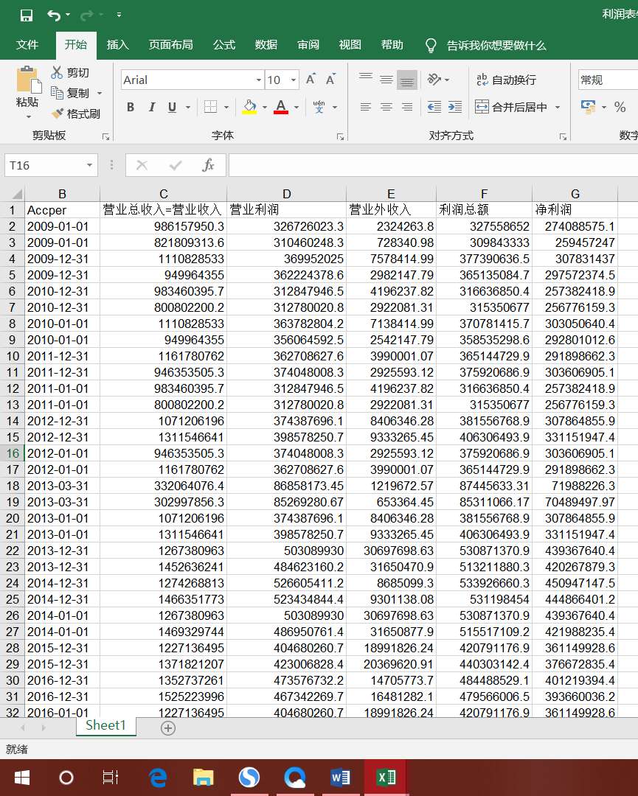Increase font size with larger A
Viewport: 638px width, 796px height.
311,79
